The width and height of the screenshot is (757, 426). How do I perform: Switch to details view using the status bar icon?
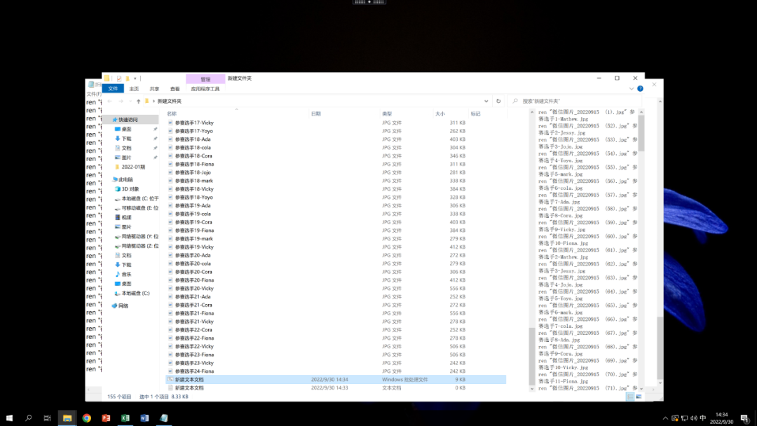click(630, 397)
